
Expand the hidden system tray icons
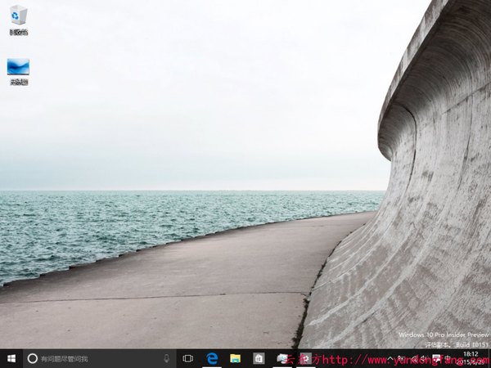[x=390, y=359]
